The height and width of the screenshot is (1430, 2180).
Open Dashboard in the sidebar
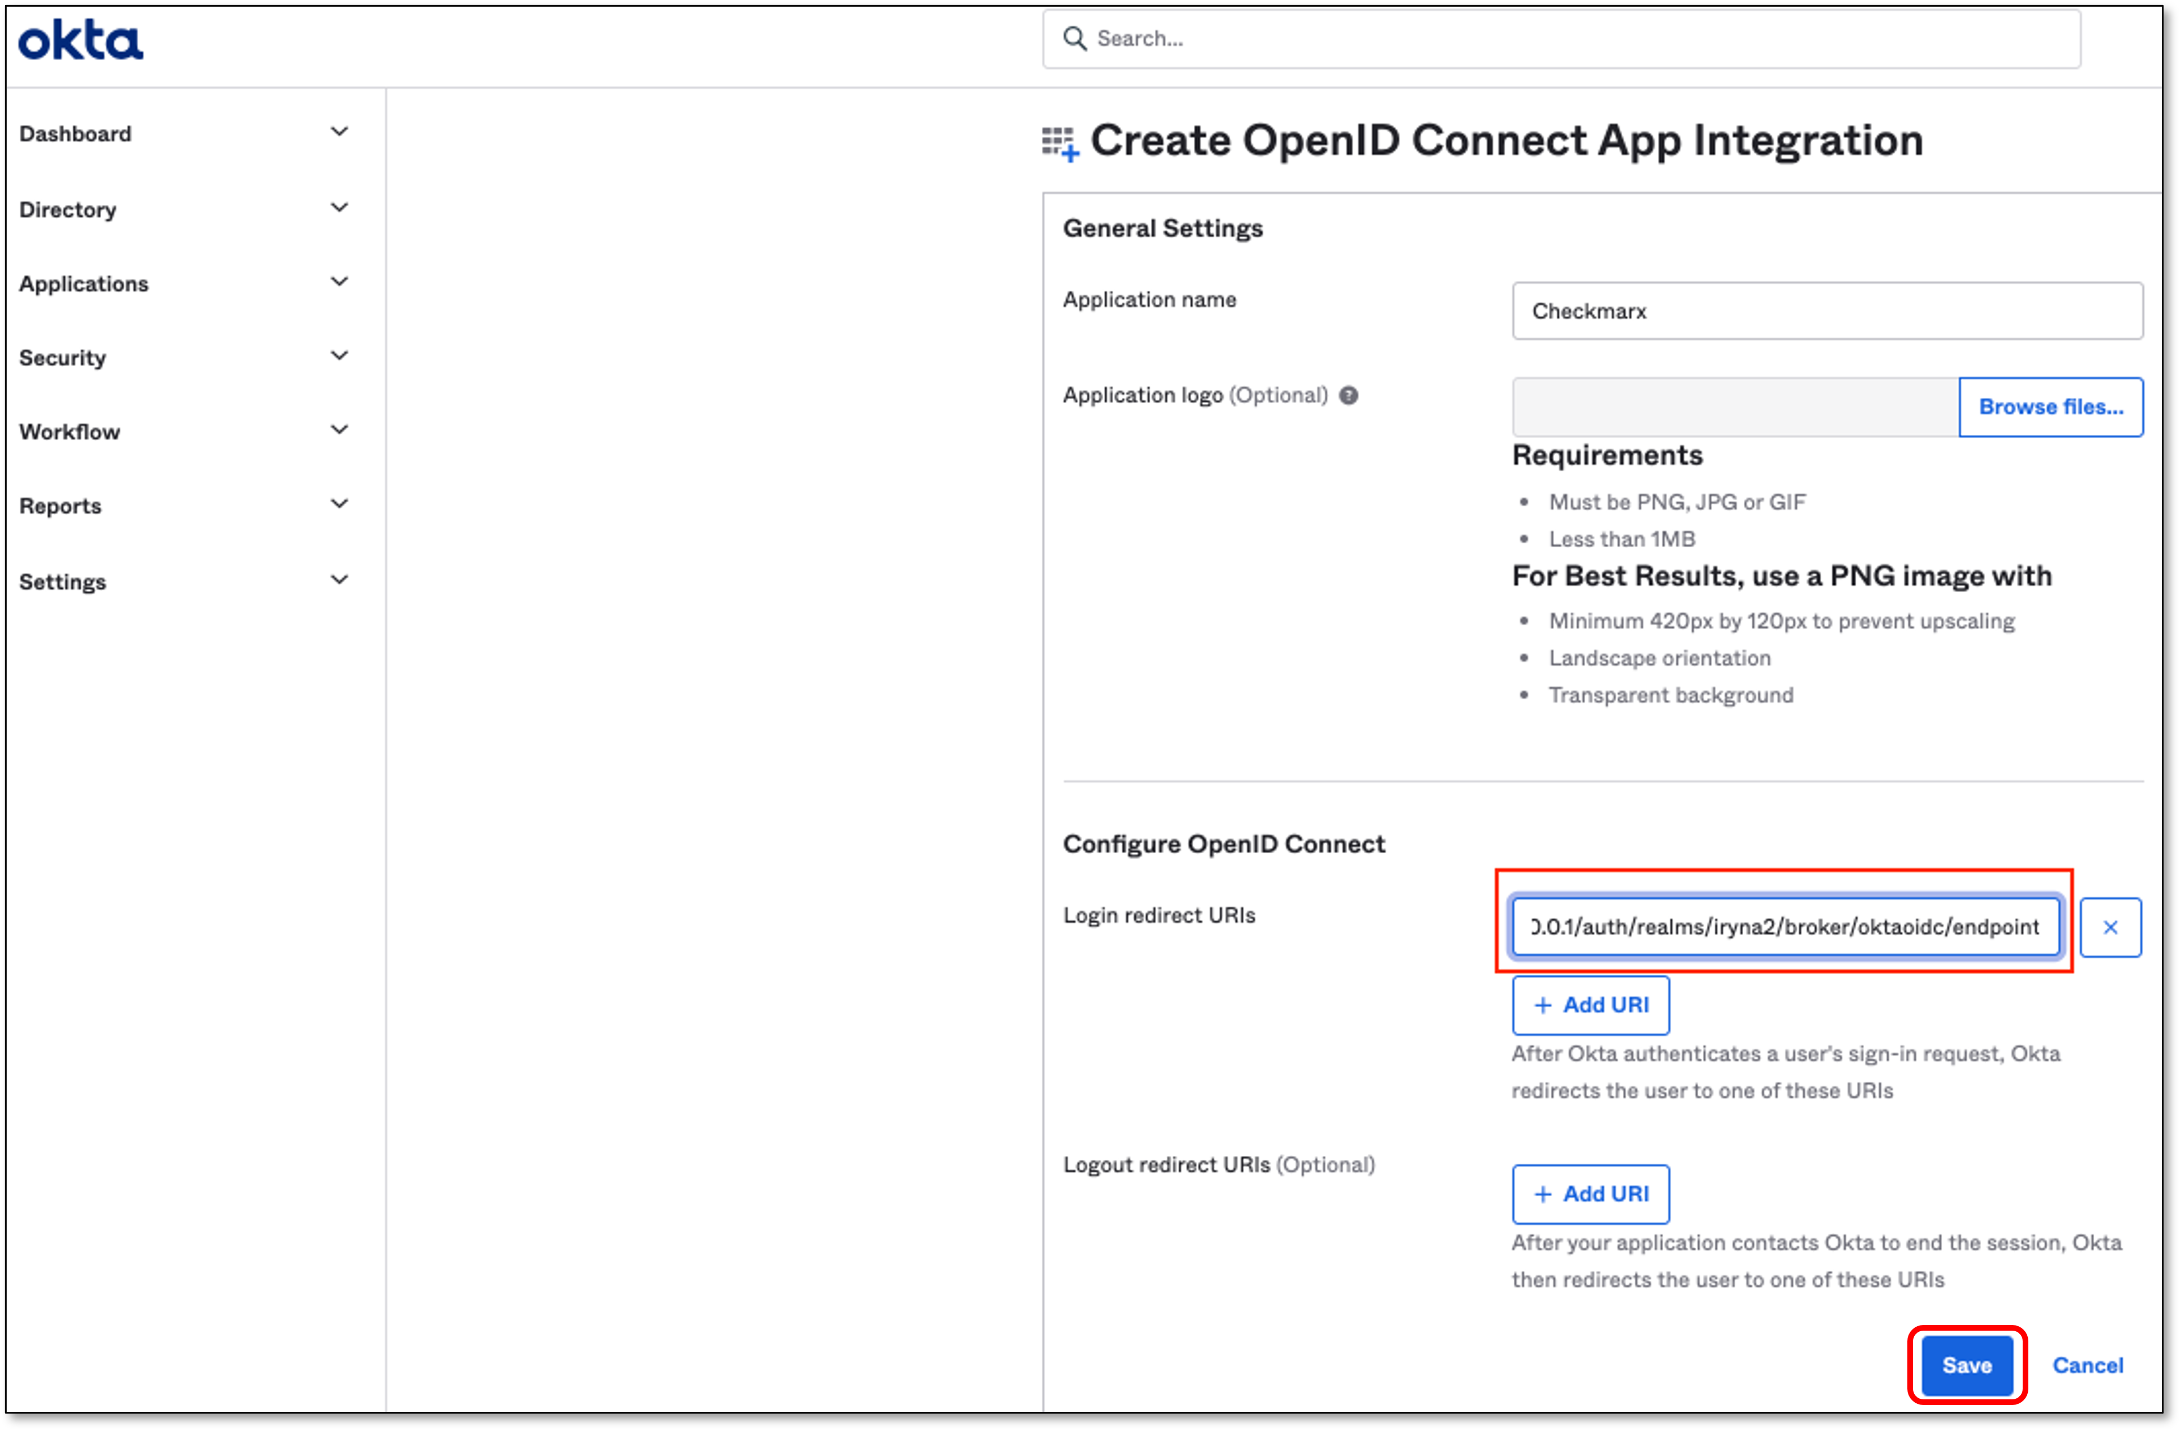point(75,133)
